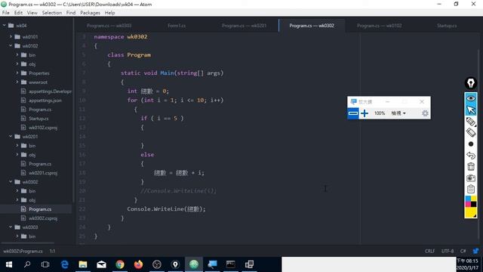Click the undo arrow in annotation toolbar
This screenshot has height=272, width=483.
click(471, 155)
